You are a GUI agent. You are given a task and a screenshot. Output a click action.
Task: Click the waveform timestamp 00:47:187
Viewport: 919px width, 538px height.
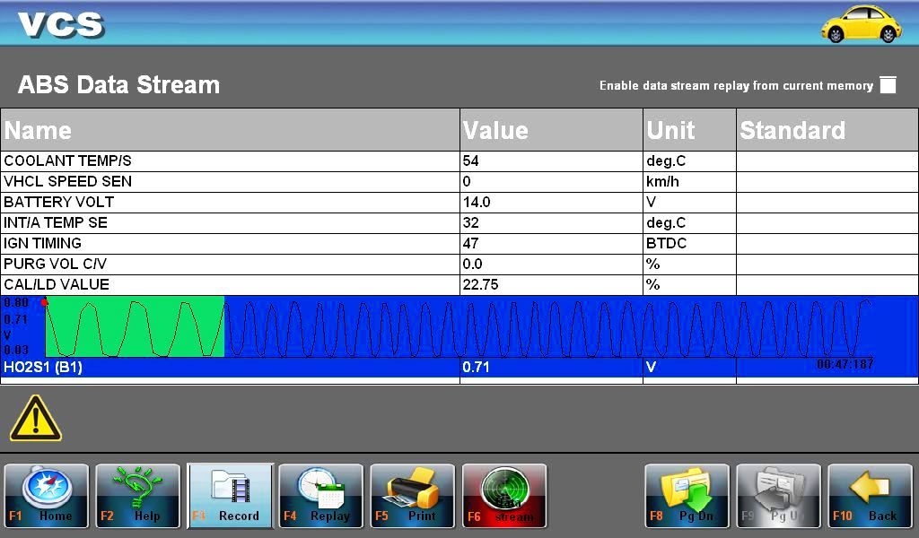845,364
